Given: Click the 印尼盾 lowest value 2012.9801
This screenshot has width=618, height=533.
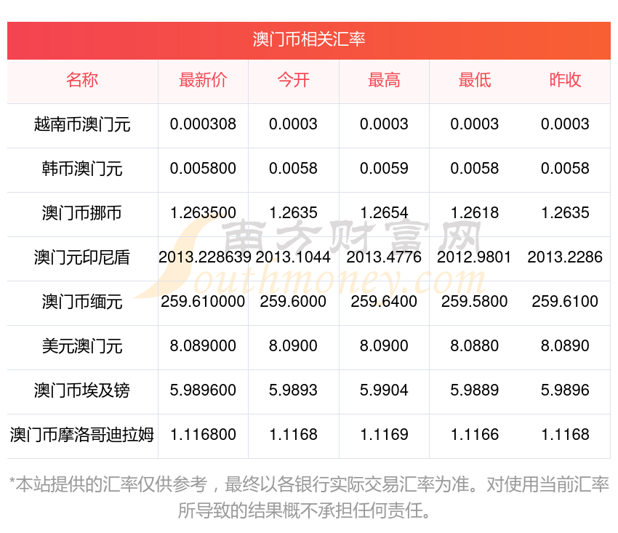Looking at the screenshot, I should point(474,257).
